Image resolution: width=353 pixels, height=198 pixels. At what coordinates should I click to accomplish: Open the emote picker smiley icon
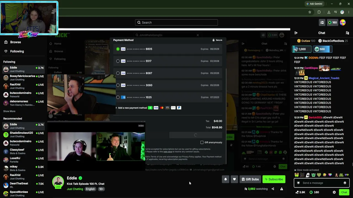(x=345, y=183)
